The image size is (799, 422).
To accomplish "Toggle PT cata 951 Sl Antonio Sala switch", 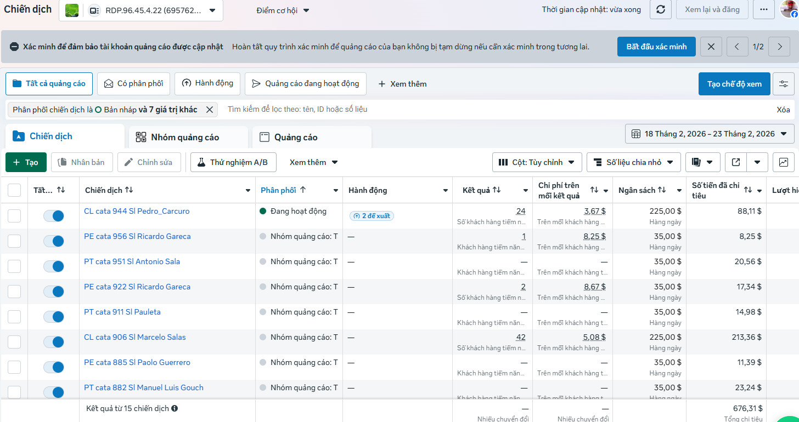I will [x=54, y=266].
